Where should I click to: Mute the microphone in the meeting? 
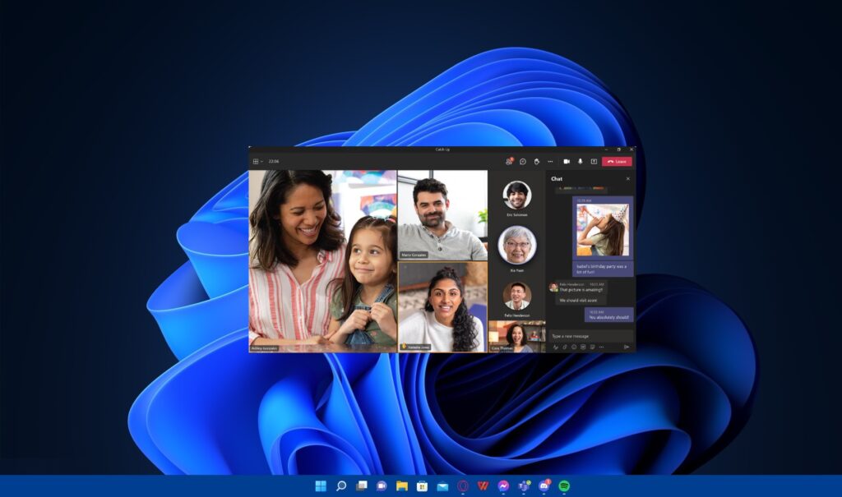coord(580,162)
